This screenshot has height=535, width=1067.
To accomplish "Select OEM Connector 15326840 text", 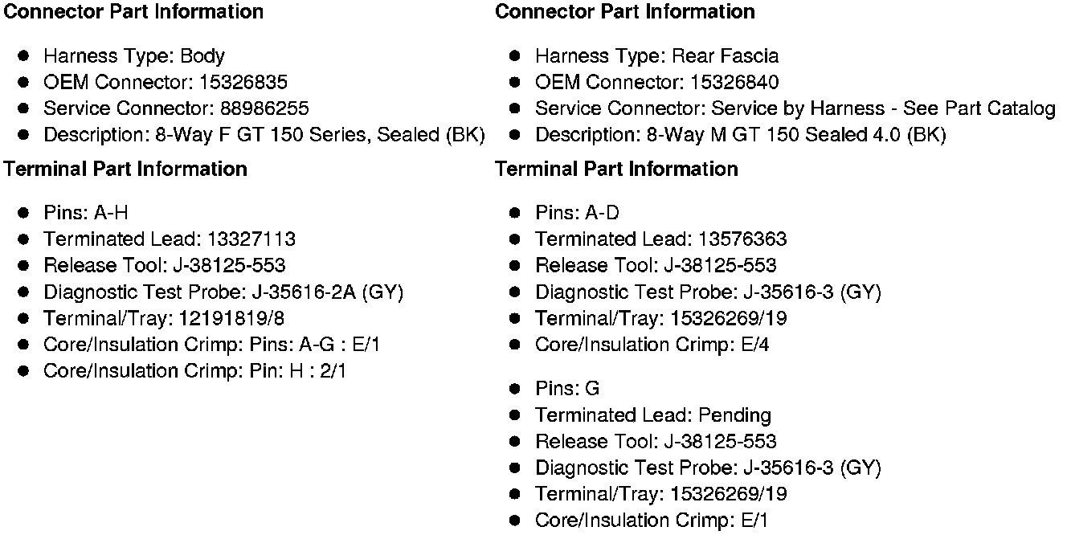I will point(656,83).
